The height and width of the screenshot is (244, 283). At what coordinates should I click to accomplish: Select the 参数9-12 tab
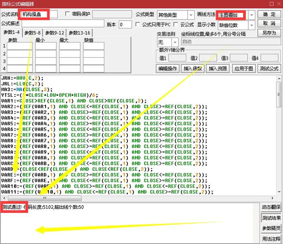coord(55,33)
